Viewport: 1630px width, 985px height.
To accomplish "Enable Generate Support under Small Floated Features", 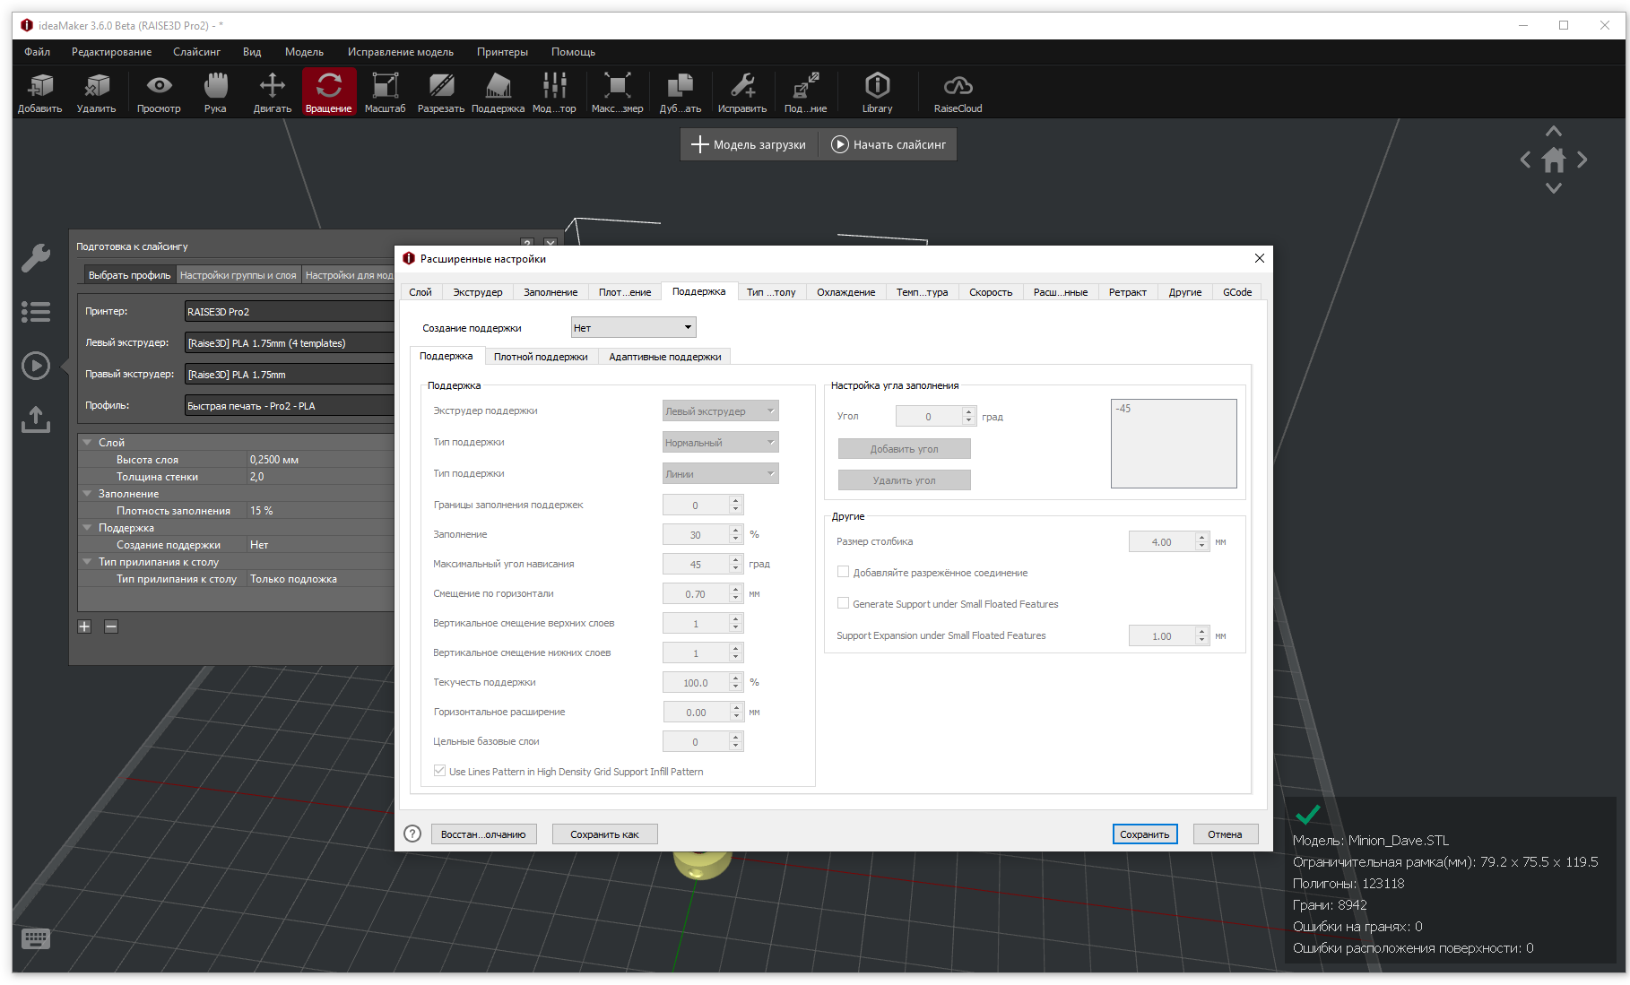I will point(843,603).
